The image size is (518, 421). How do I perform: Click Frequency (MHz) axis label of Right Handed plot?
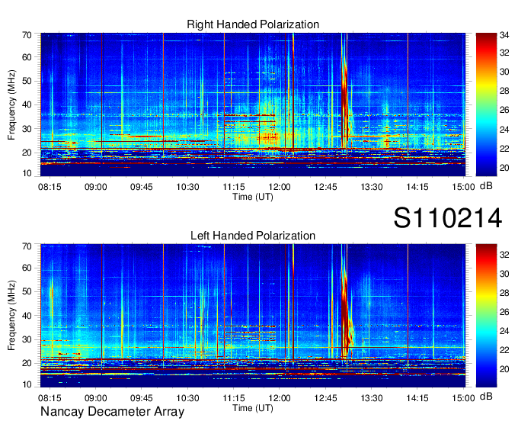[x=11, y=104]
